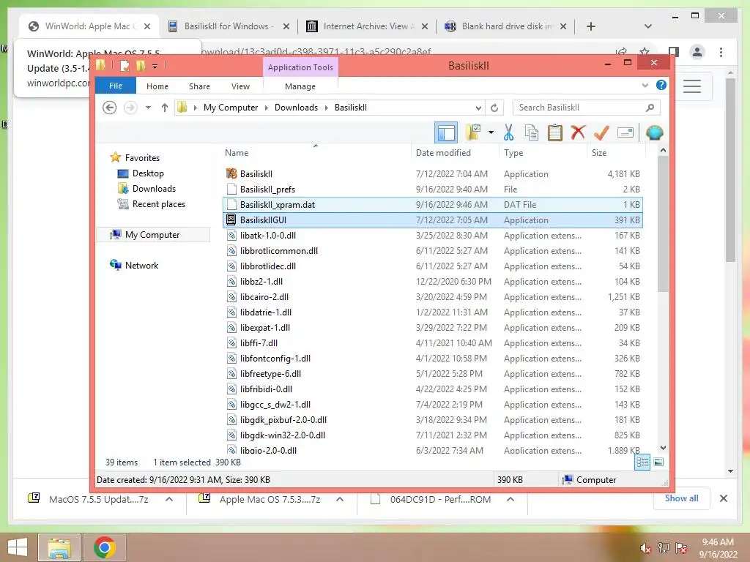This screenshot has height=562, width=750.
Task: Open the Home ribbon tab
Action: [157, 86]
